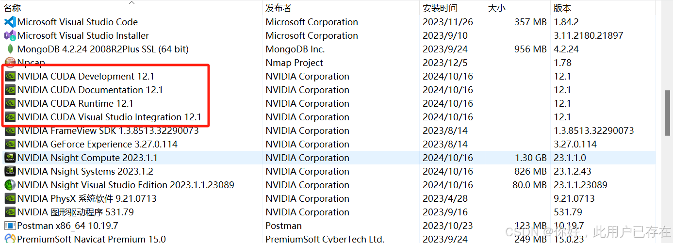Click the Postman x86_64 icon
Screen dimensions: 673x243
click(10, 226)
